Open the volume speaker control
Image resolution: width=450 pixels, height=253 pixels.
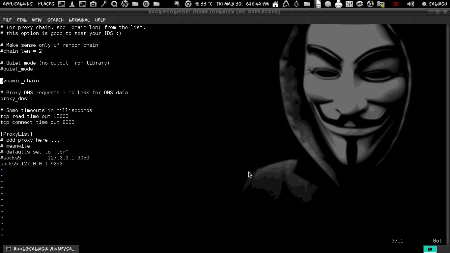tap(410, 4)
